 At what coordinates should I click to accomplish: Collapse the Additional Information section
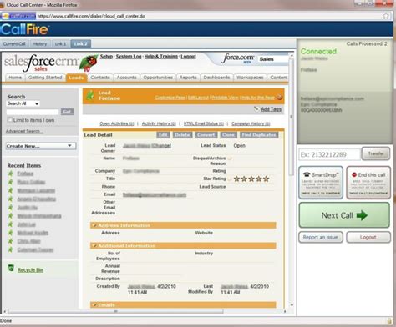click(x=94, y=245)
